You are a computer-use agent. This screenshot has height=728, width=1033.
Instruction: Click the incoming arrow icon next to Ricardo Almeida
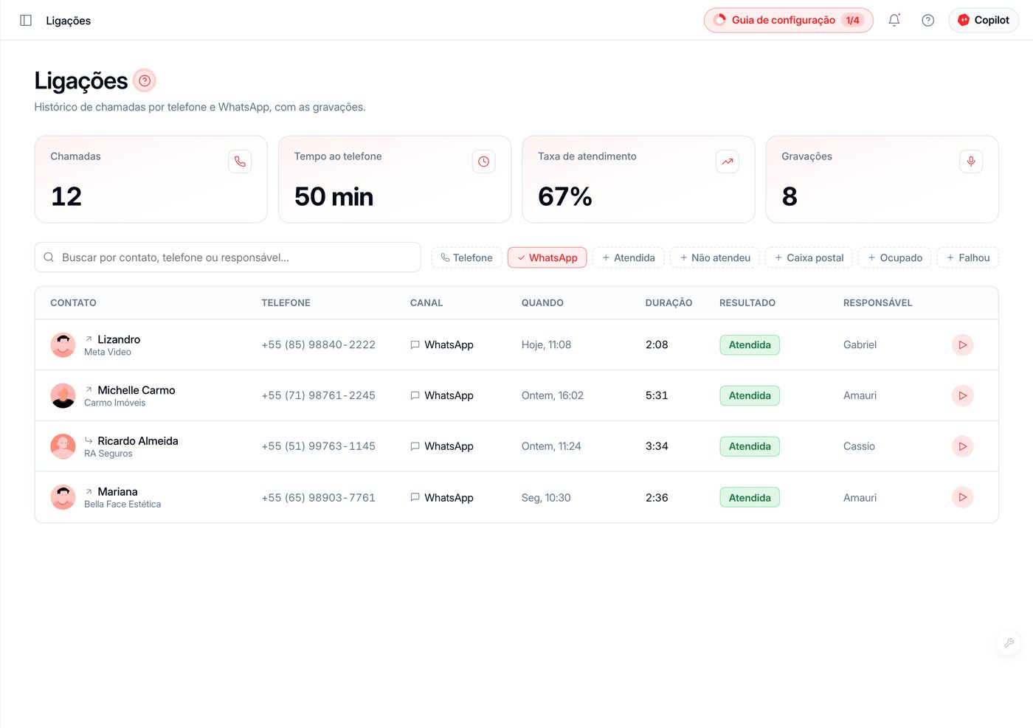[89, 441]
